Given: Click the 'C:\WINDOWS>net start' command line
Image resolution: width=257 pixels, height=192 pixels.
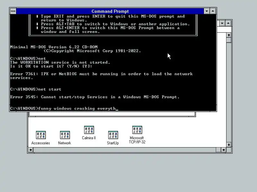Looking at the screenshot, I should [x=36, y=89].
